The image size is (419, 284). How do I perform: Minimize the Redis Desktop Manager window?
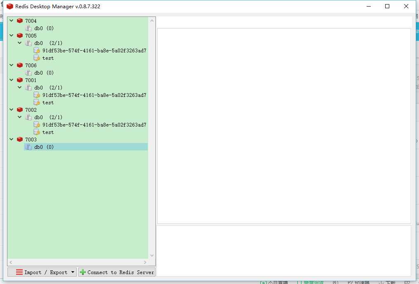pos(369,6)
